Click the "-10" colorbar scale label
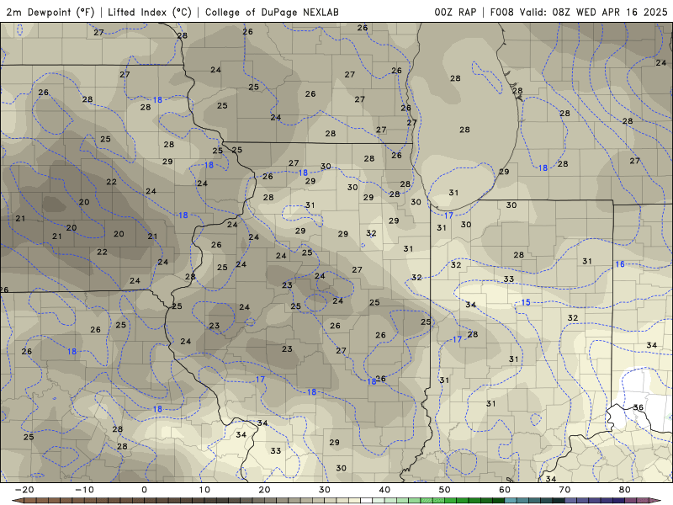 tap(84, 490)
